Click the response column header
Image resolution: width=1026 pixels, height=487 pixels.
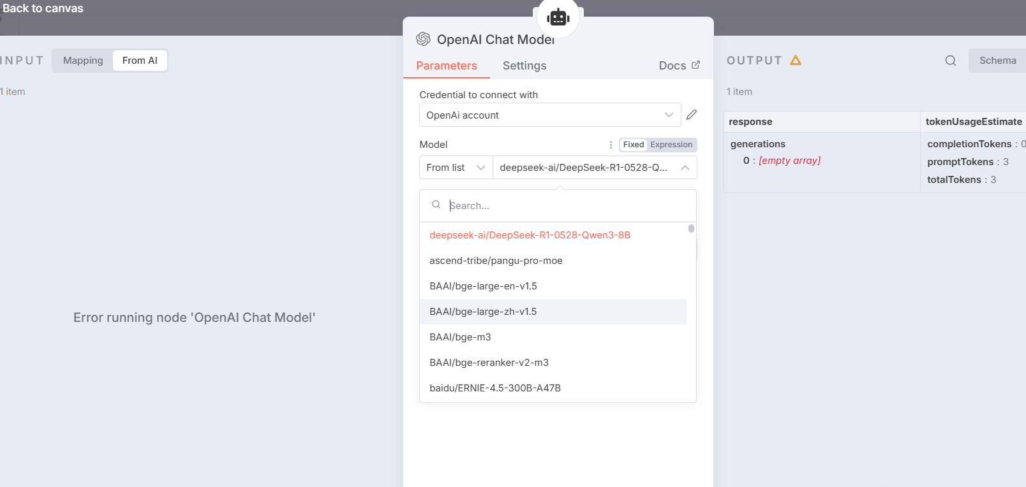pyautogui.click(x=822, y=122)
